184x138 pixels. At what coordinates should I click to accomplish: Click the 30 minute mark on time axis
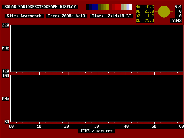(97, 126)
